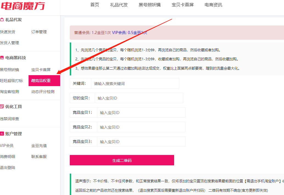284x195 pixels.
Task: Open 联系客服 sidebar link
Action: tap(39, 157)
